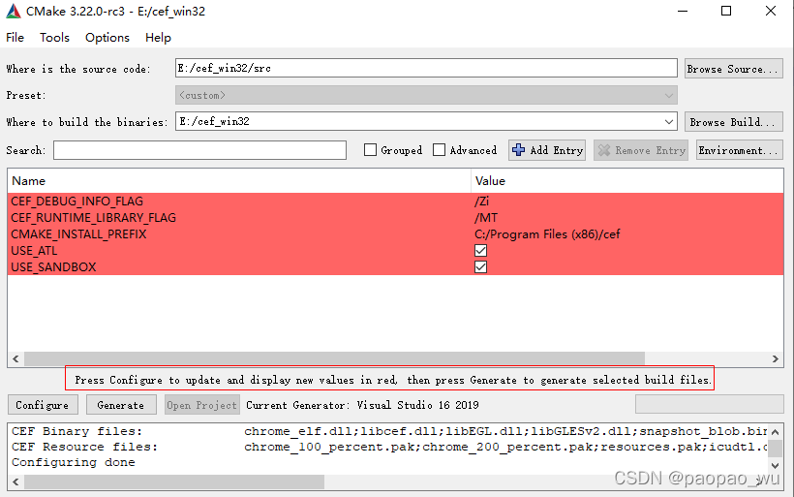Screen dimensions: 794x497
Task: Click the Value column header
Action: pyautogui.click(x=626, y=181)
